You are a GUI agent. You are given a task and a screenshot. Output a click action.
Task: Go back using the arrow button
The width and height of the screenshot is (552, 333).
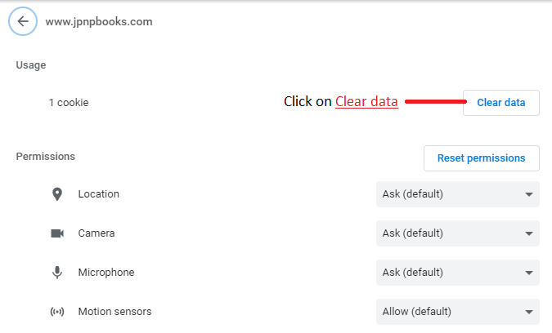(x=23, y=21)
